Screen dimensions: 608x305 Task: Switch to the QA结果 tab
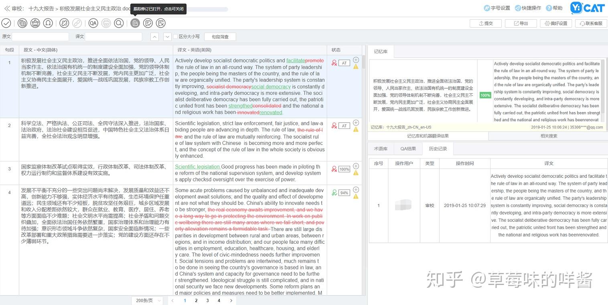[407, 148]
